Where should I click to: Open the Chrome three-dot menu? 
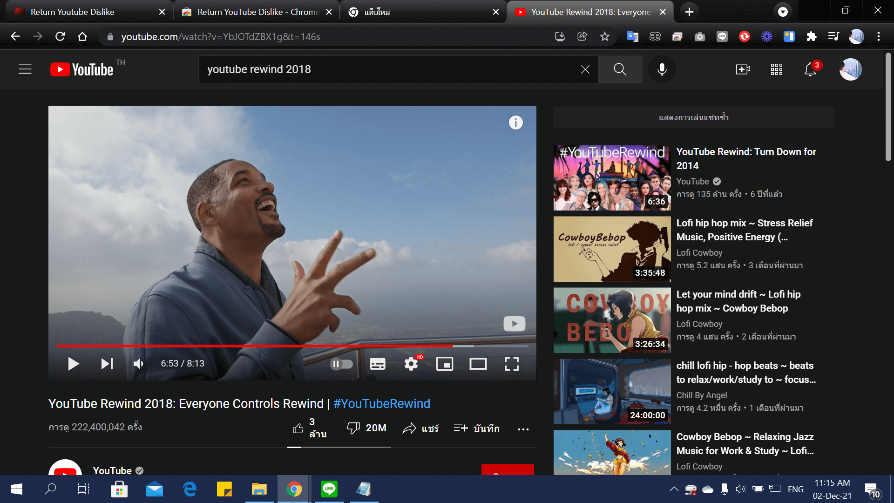pos(878,36)
